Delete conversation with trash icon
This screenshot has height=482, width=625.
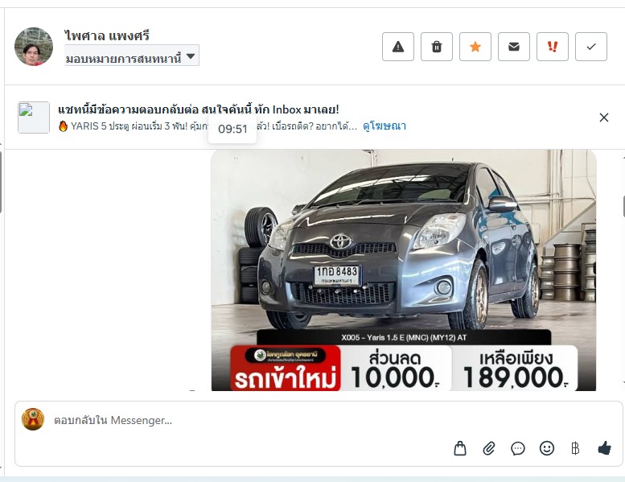(437, 47)
